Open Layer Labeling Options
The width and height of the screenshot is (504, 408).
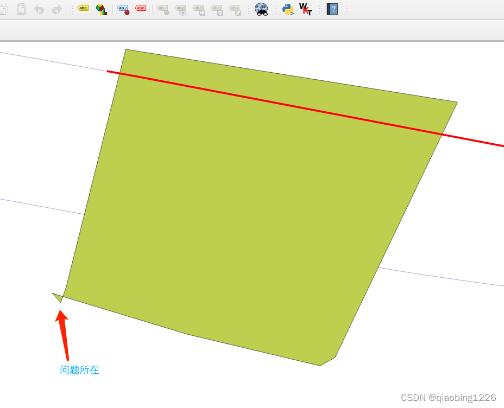pos(83,8)
